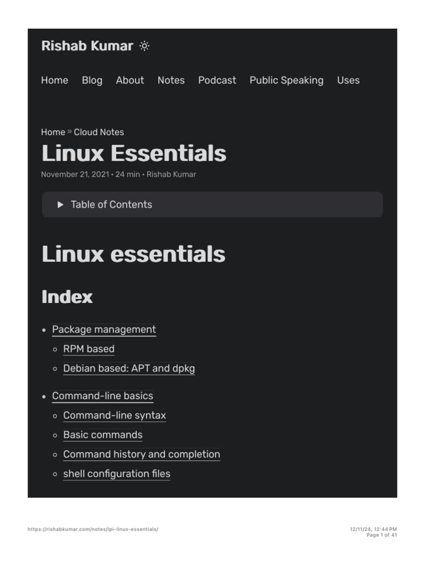Open Command history and completion link
The width and height of the screenshot is (425, 567).
[x=142, y=454]
